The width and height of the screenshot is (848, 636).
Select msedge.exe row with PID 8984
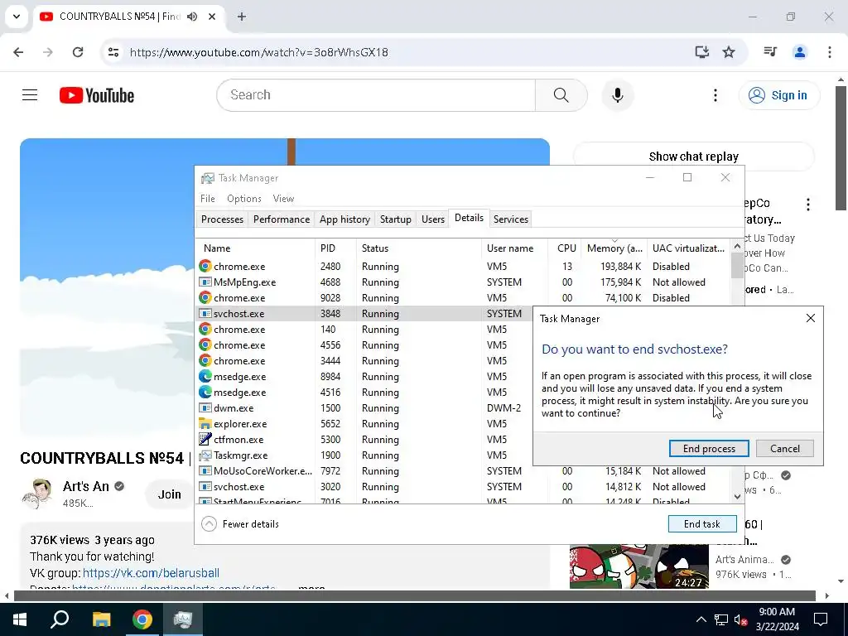364,377
